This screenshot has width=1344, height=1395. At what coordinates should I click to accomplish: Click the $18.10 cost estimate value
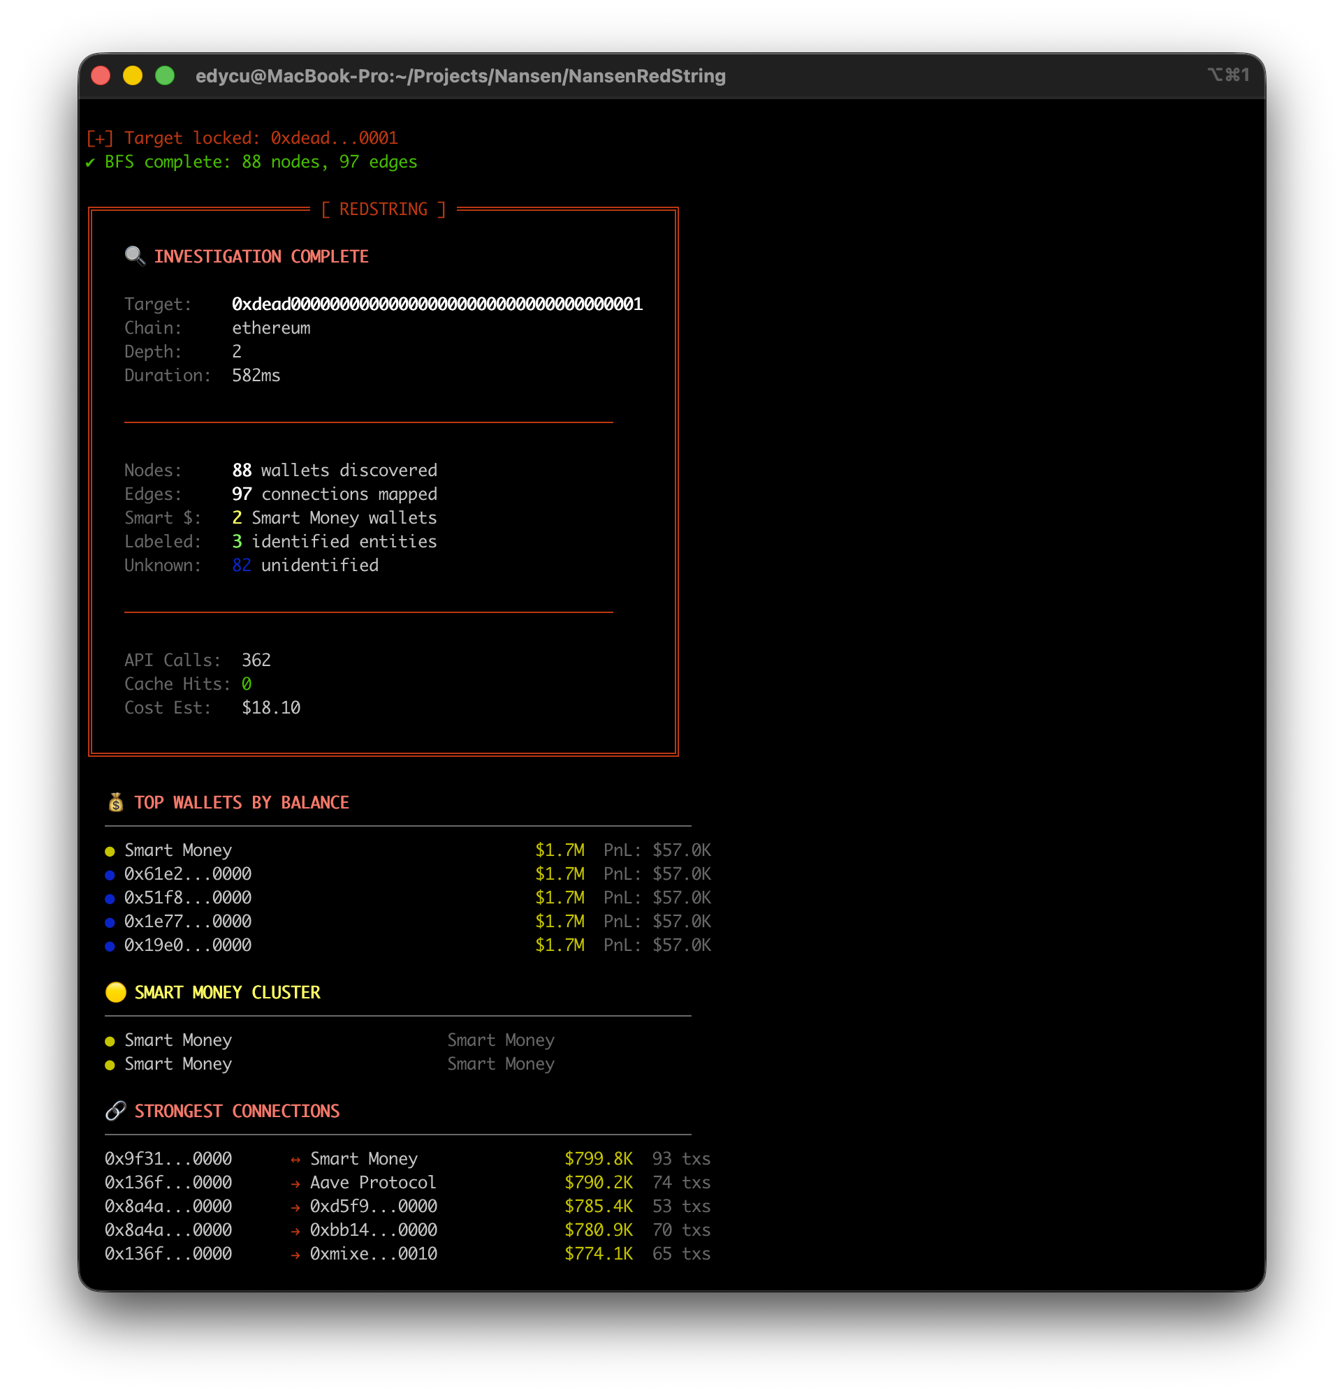pyautogui.click(x=270, y=707)
